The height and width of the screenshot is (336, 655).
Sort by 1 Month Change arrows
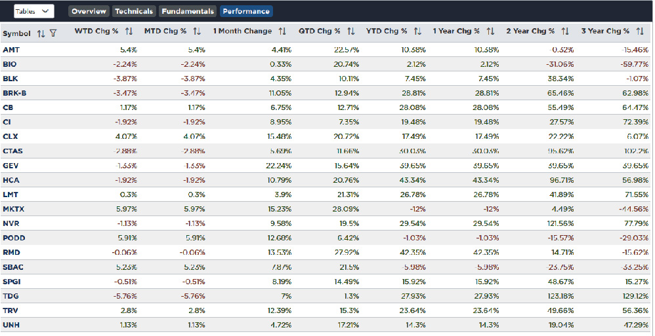pyautogui.click(x=282, y=31)
